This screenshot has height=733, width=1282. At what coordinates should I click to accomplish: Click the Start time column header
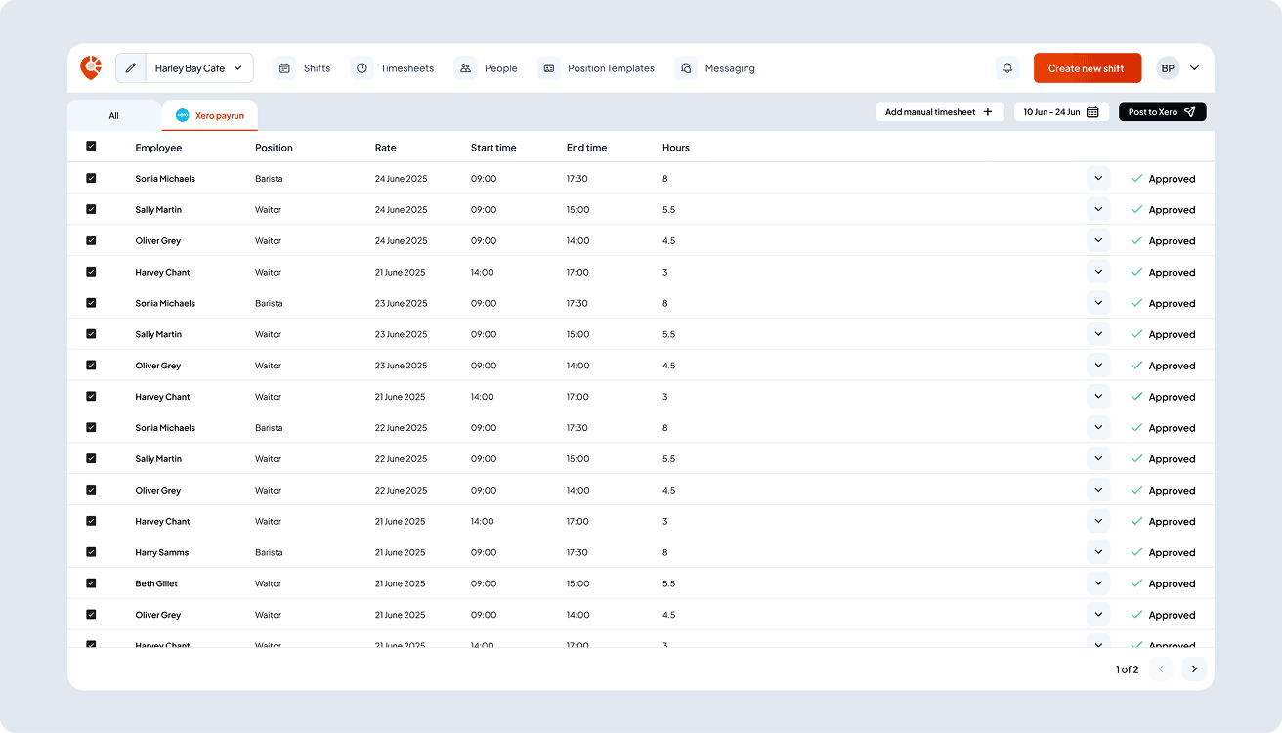click(x=493, y=148)
